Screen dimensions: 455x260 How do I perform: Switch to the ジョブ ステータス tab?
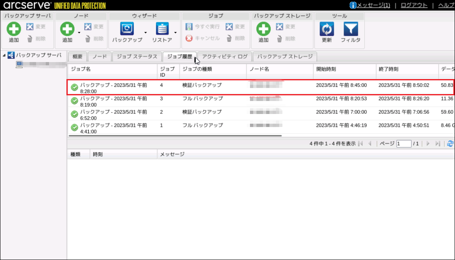(137, 56)
